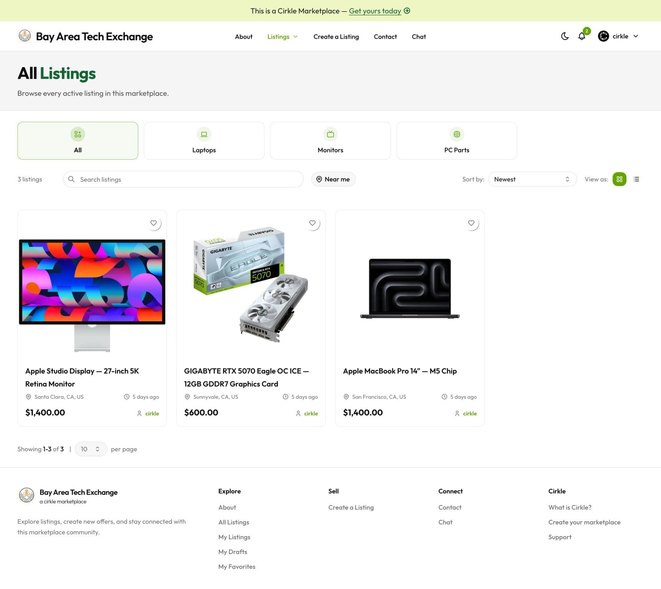Screen dimensions: 661x589
Task: Open My Favorites in the footer
Action: [237, 567]
